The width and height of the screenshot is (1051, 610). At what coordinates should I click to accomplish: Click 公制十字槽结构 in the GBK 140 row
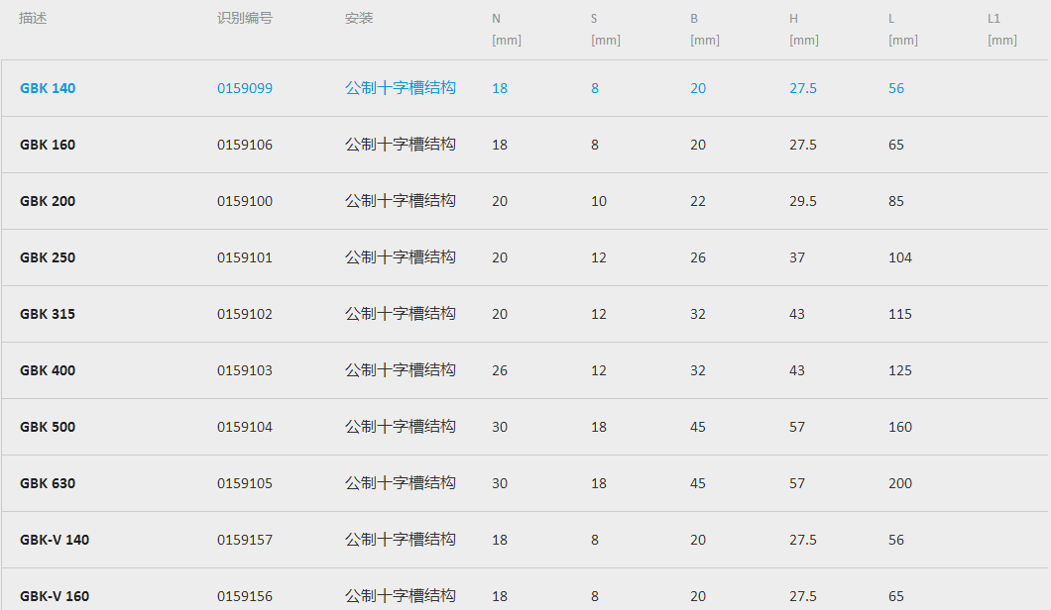(401, 88)
